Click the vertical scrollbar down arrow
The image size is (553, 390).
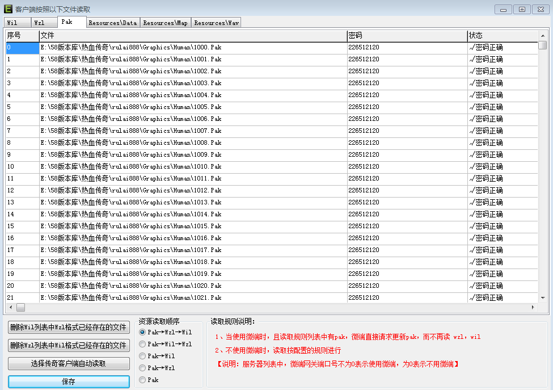pyautogui.click(x=543, y=297)
